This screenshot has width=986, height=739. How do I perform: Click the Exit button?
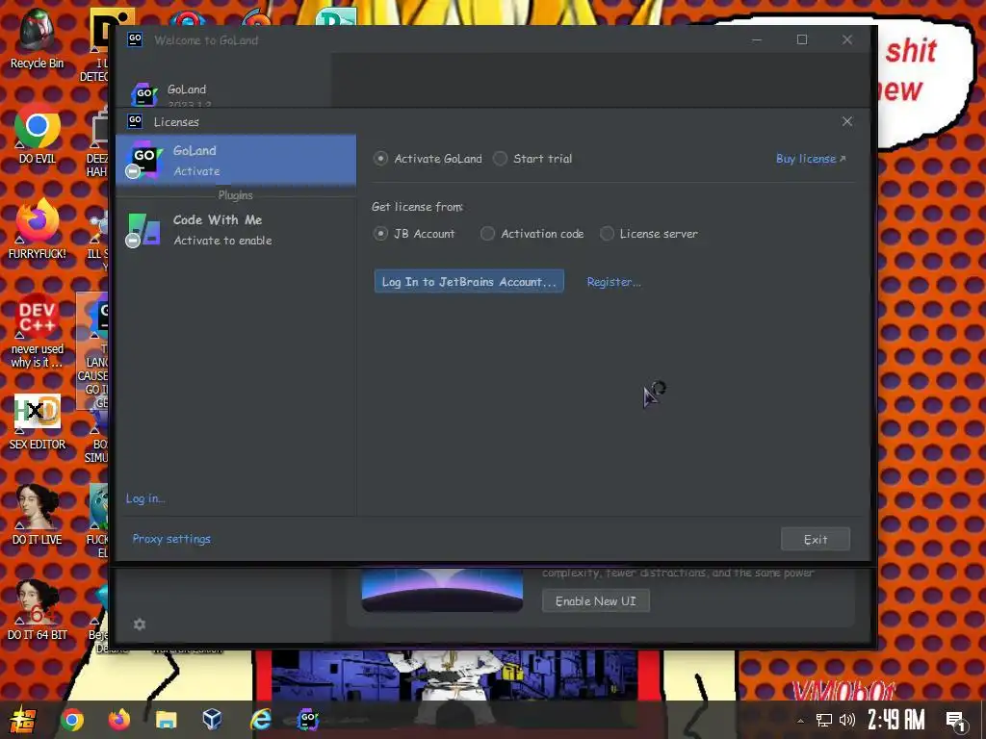(815, 539)
